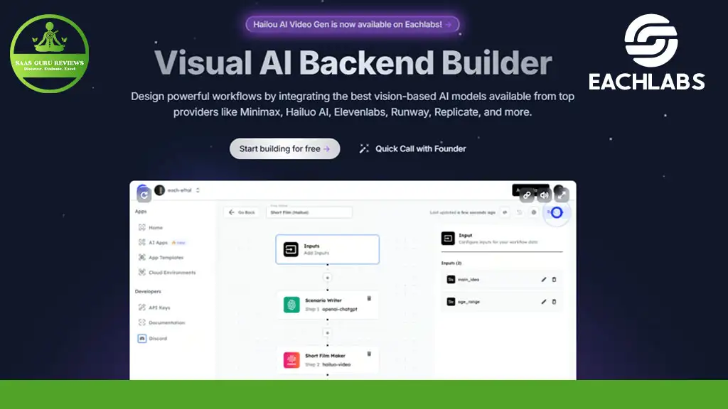Click the code view icon near Last updated
728x409 pixels.
click(x=505, y=212)
